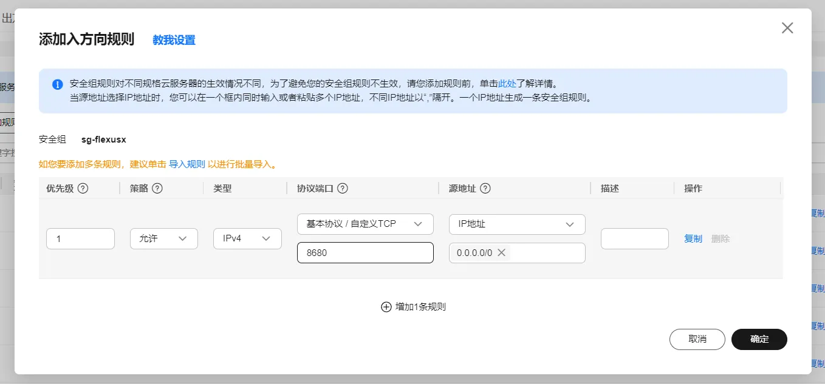Open the IPv4 type dropdown
Viewport: 825px width, 384px height.
(247, 238)
